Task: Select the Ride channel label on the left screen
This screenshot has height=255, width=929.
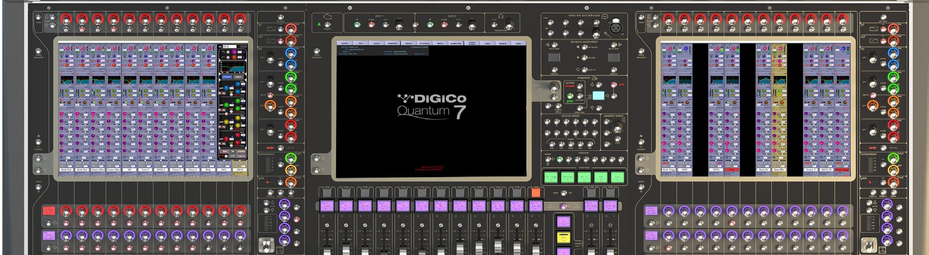Action: point(208,170)
